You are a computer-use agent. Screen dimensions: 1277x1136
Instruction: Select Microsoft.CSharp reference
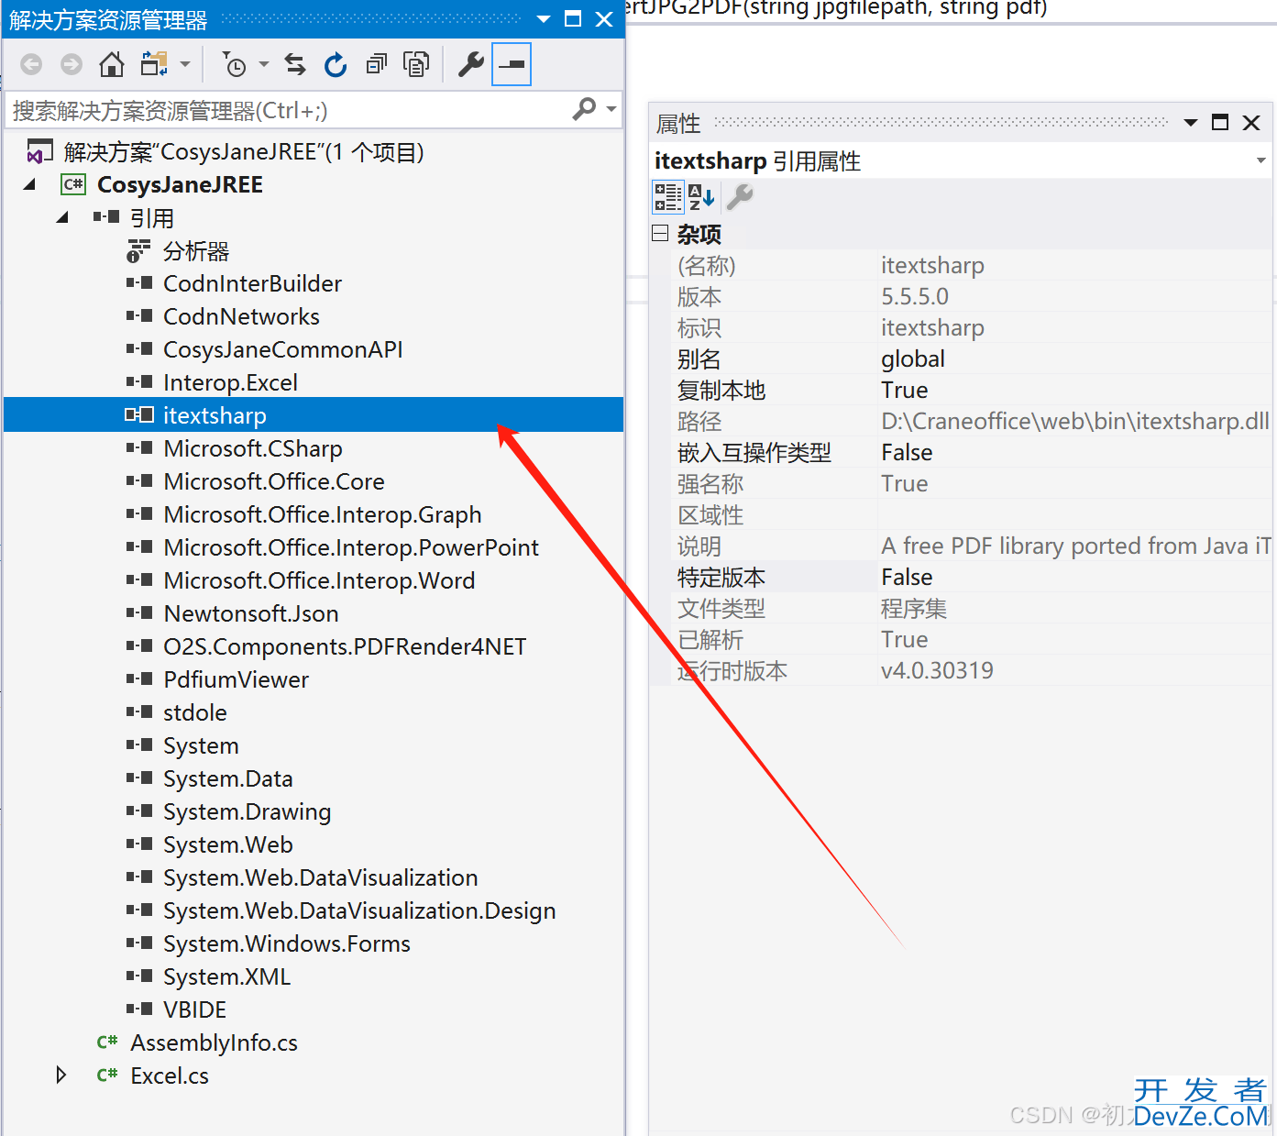(252, 449)
